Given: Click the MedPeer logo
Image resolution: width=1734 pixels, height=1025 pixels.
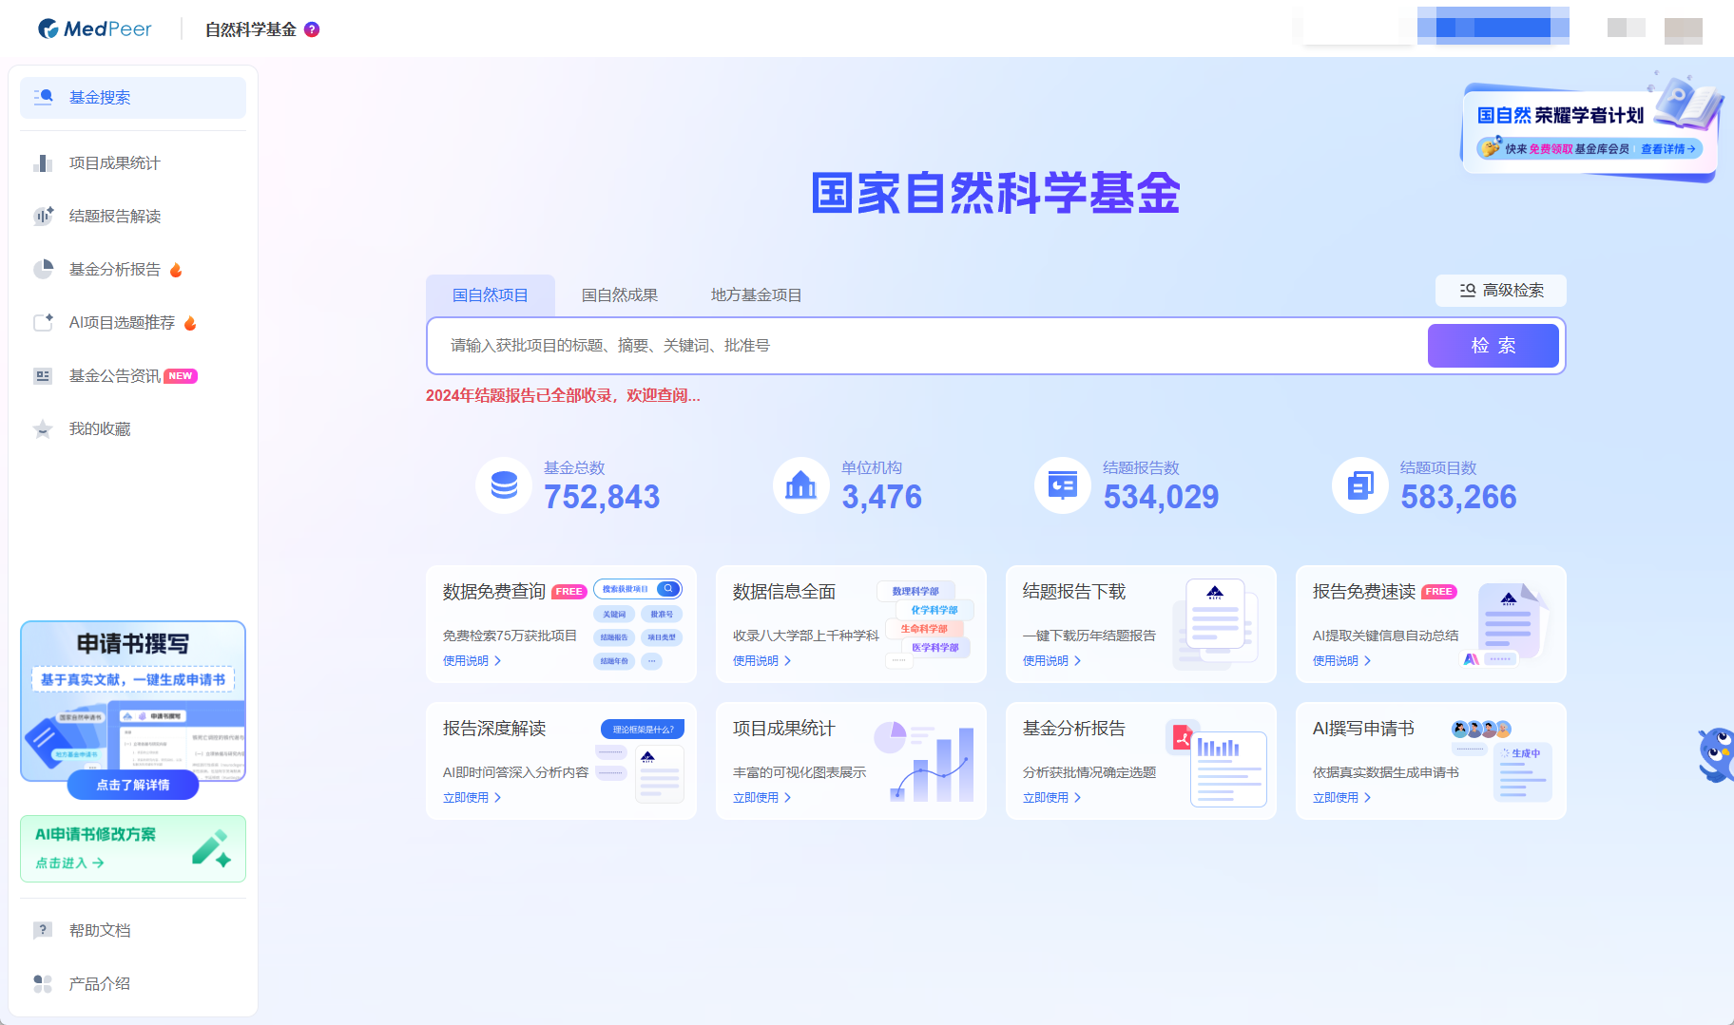Looking at the screenshot, I should (95, 29).
